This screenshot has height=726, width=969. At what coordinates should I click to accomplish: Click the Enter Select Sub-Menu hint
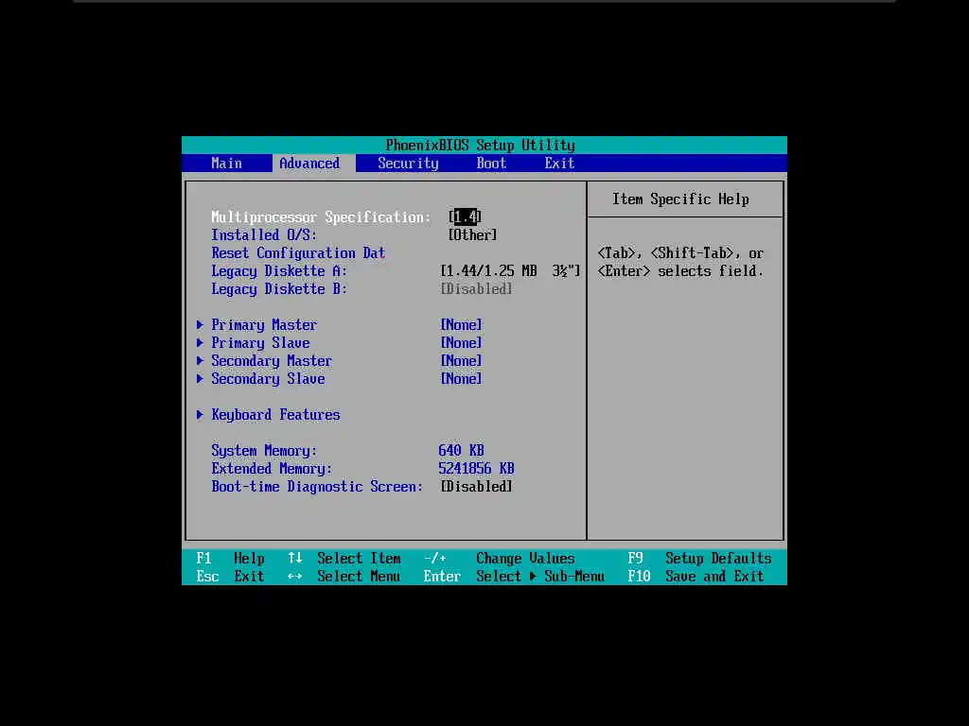coord(514,576)
